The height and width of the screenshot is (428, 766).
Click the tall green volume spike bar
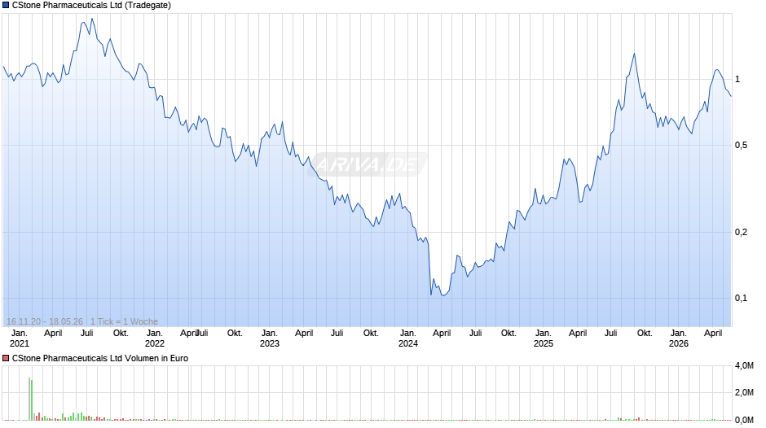coord(32,400)
